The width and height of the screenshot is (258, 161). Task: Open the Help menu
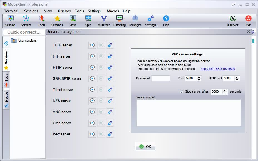[126, 11]
